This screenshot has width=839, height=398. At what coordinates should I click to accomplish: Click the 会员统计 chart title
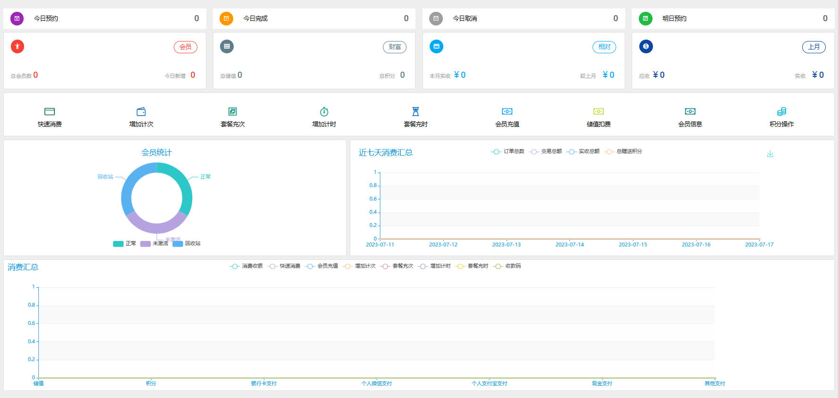point(157,152)
